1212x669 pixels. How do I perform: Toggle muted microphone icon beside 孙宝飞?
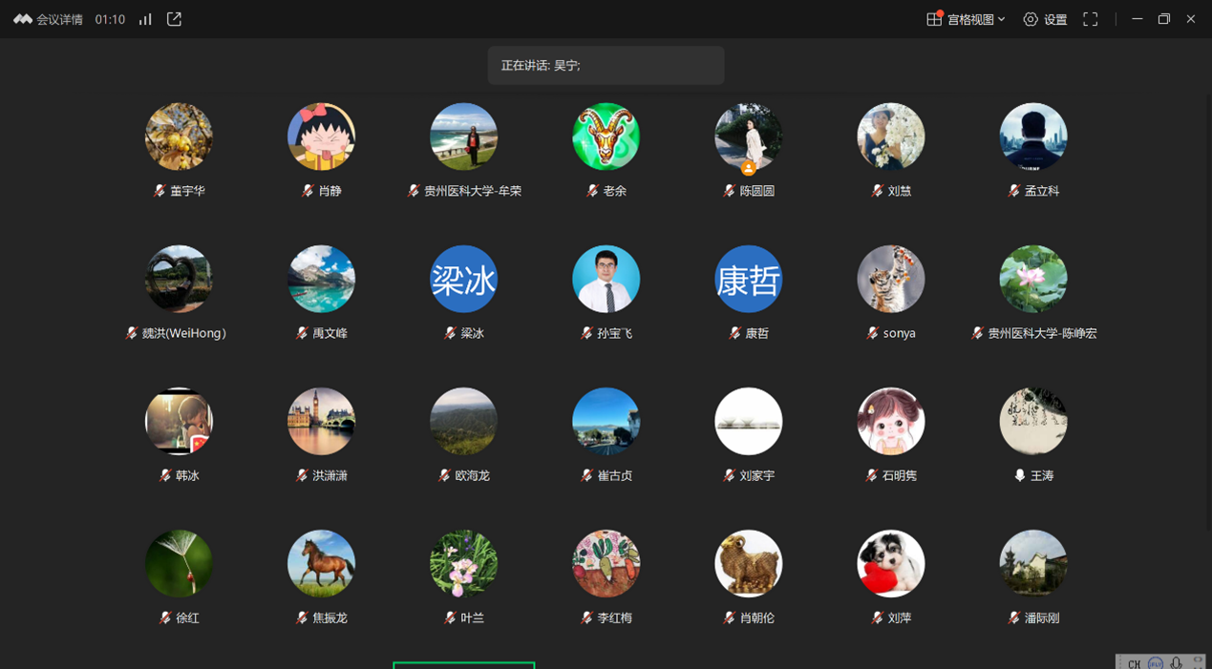click(x=586, y=333)
